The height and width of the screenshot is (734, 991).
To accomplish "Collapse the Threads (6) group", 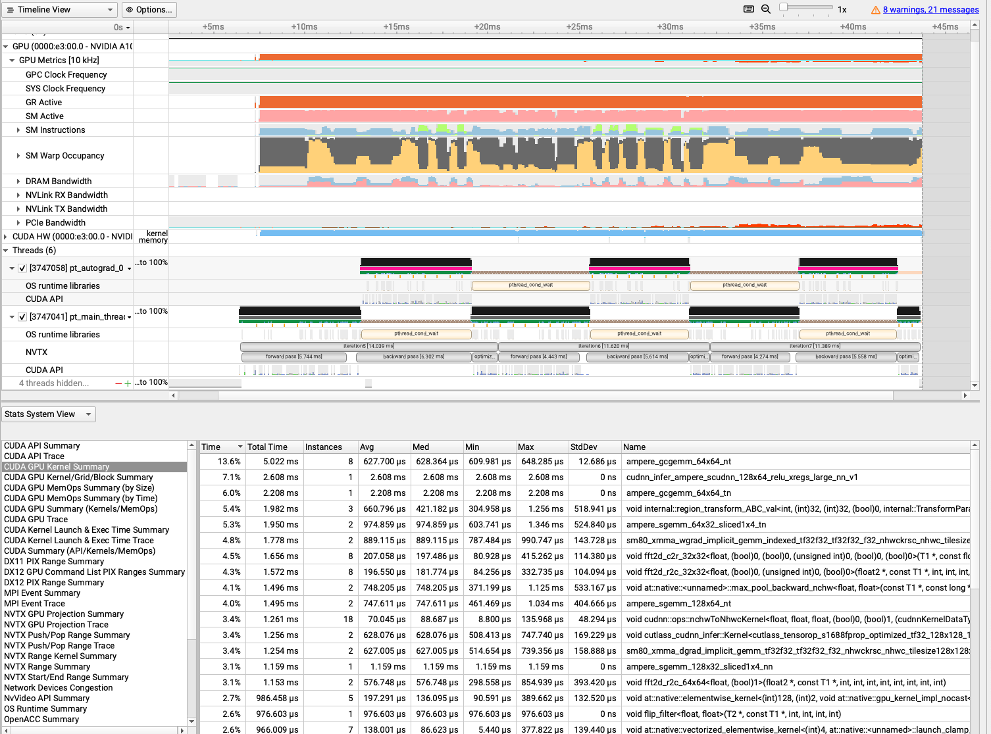I will click(6, 251).
